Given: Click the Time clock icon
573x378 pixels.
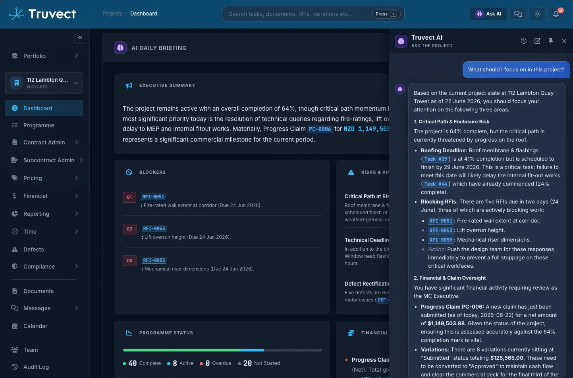Looking at the screenshot, I should (15, 232).
